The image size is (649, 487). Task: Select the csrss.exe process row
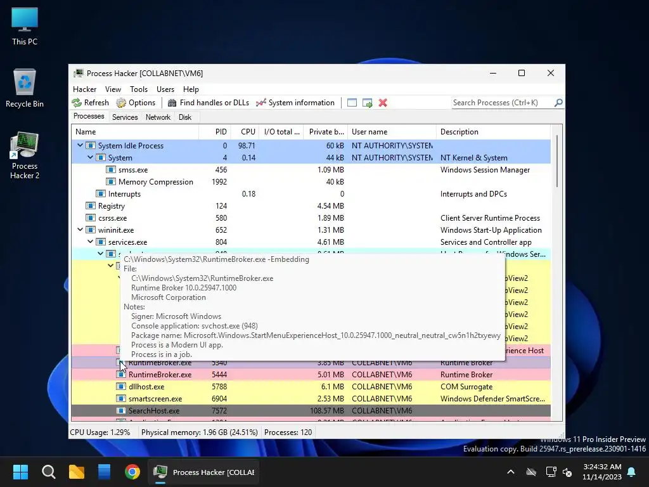tap(311, 218)
